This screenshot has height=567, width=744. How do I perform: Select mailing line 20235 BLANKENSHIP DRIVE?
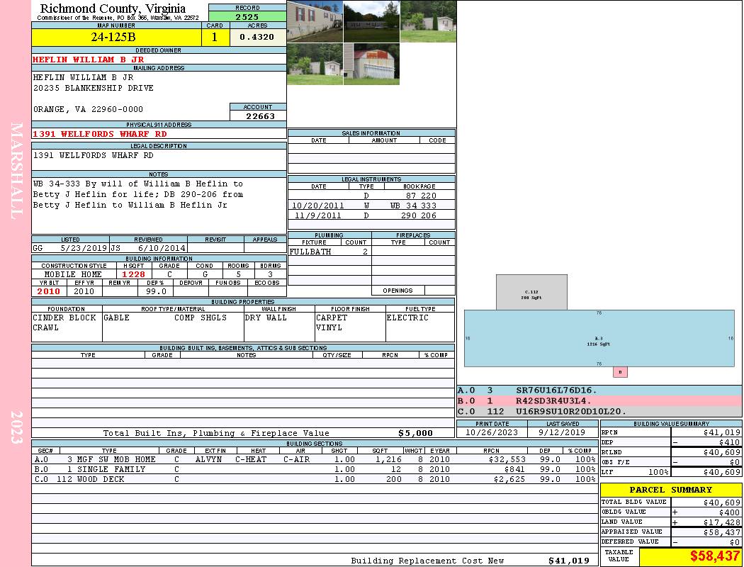coord(94,88)
